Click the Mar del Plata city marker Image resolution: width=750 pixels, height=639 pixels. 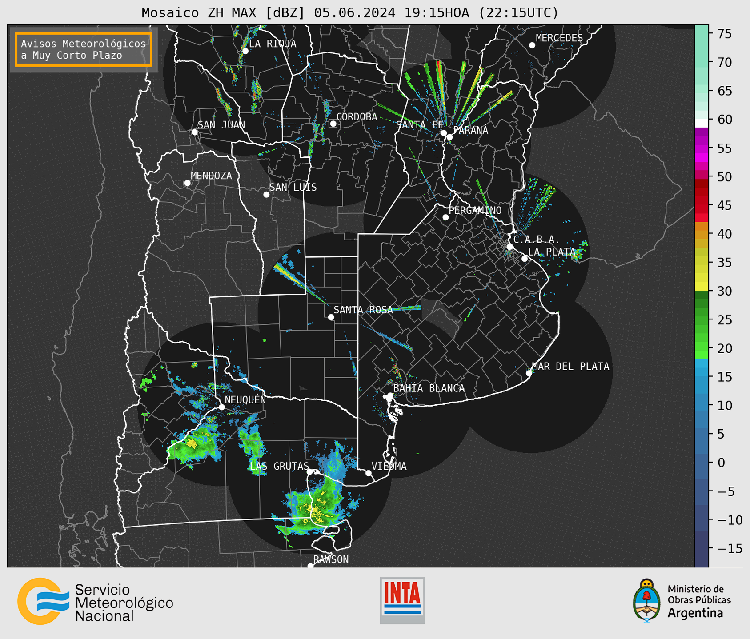pos(529,373)
